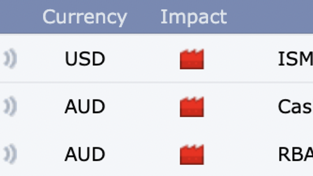This screenshot has width=313, height=176.
Task: Click red high-impact icon in USD row
Action: 192,59
